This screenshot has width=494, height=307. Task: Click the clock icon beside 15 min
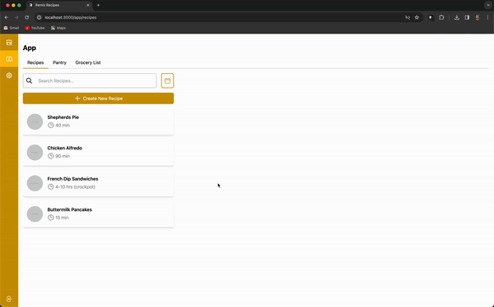tap(50, 218)
